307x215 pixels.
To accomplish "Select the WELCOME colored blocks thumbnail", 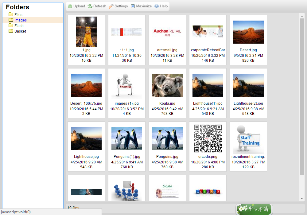I will [208, 191].
